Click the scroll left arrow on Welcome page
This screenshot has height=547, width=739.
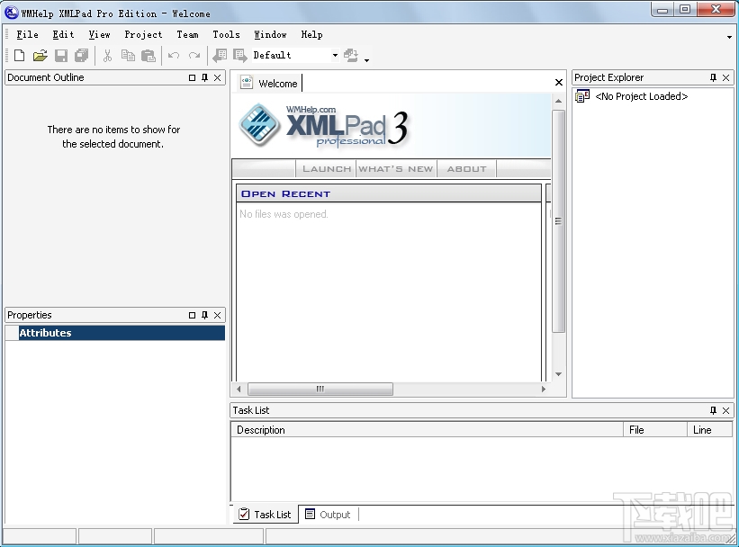[x=239, y=390]
